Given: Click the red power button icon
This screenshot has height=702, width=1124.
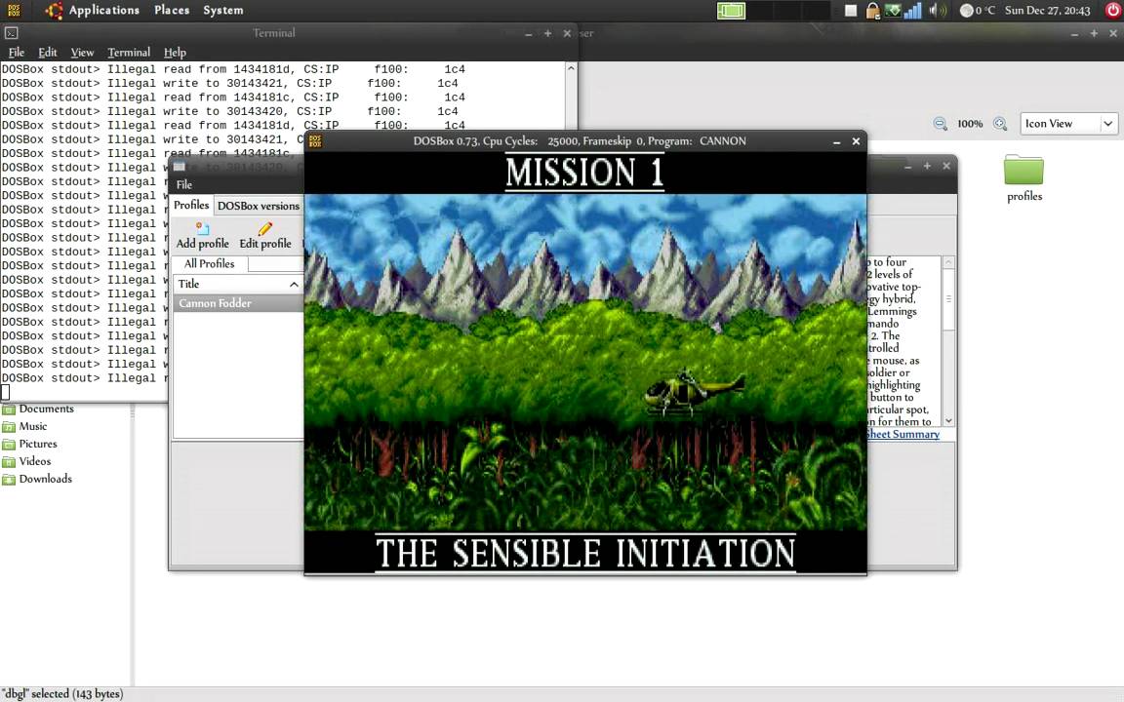Looking at the screenshot, I should [1112, 10].
